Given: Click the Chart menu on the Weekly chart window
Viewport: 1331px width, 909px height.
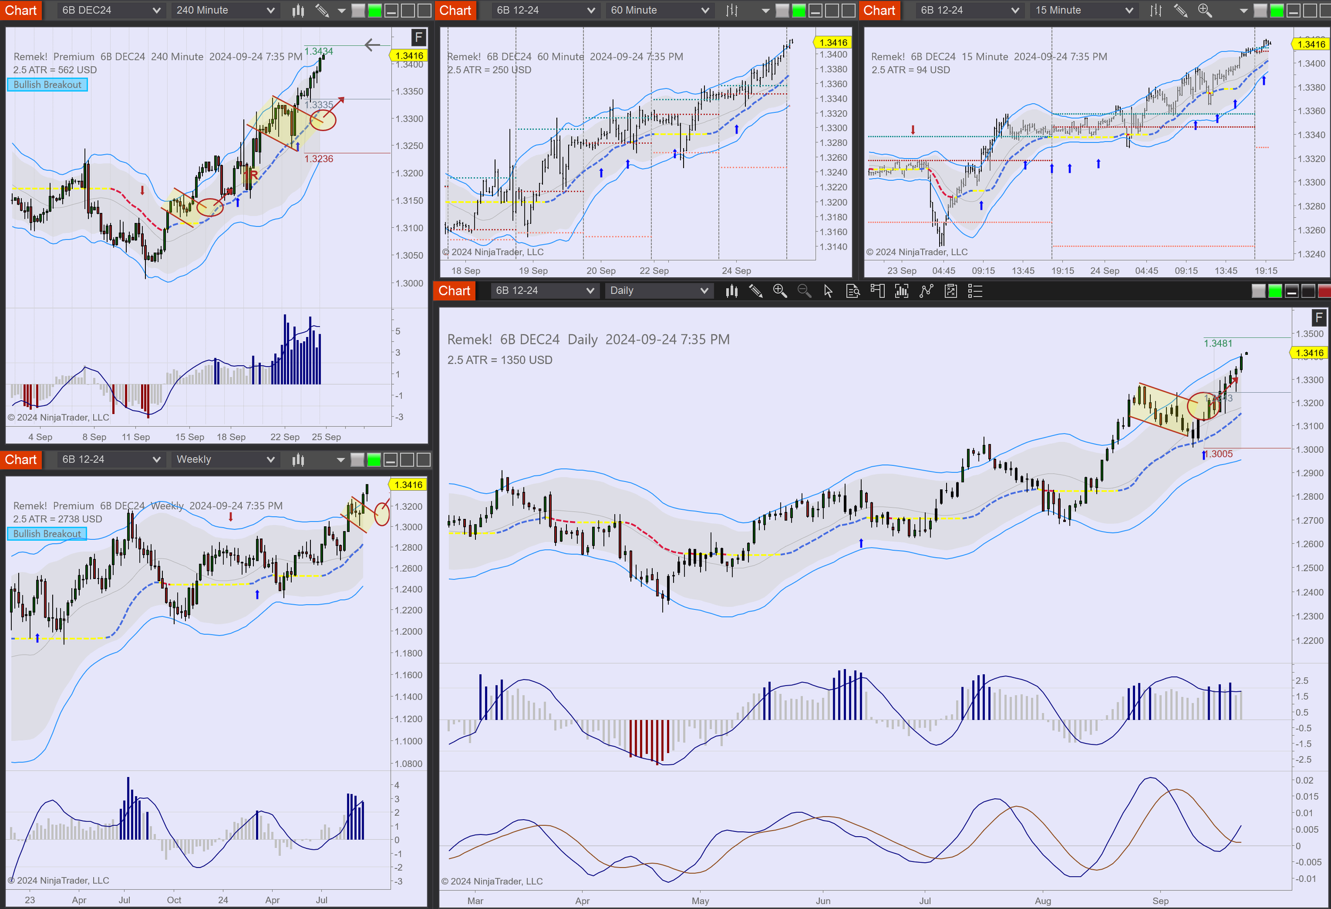Looking at the screenshot, I should click(x=21, y=460).
